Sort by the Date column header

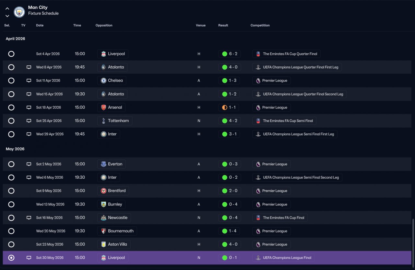pos(40,25)
